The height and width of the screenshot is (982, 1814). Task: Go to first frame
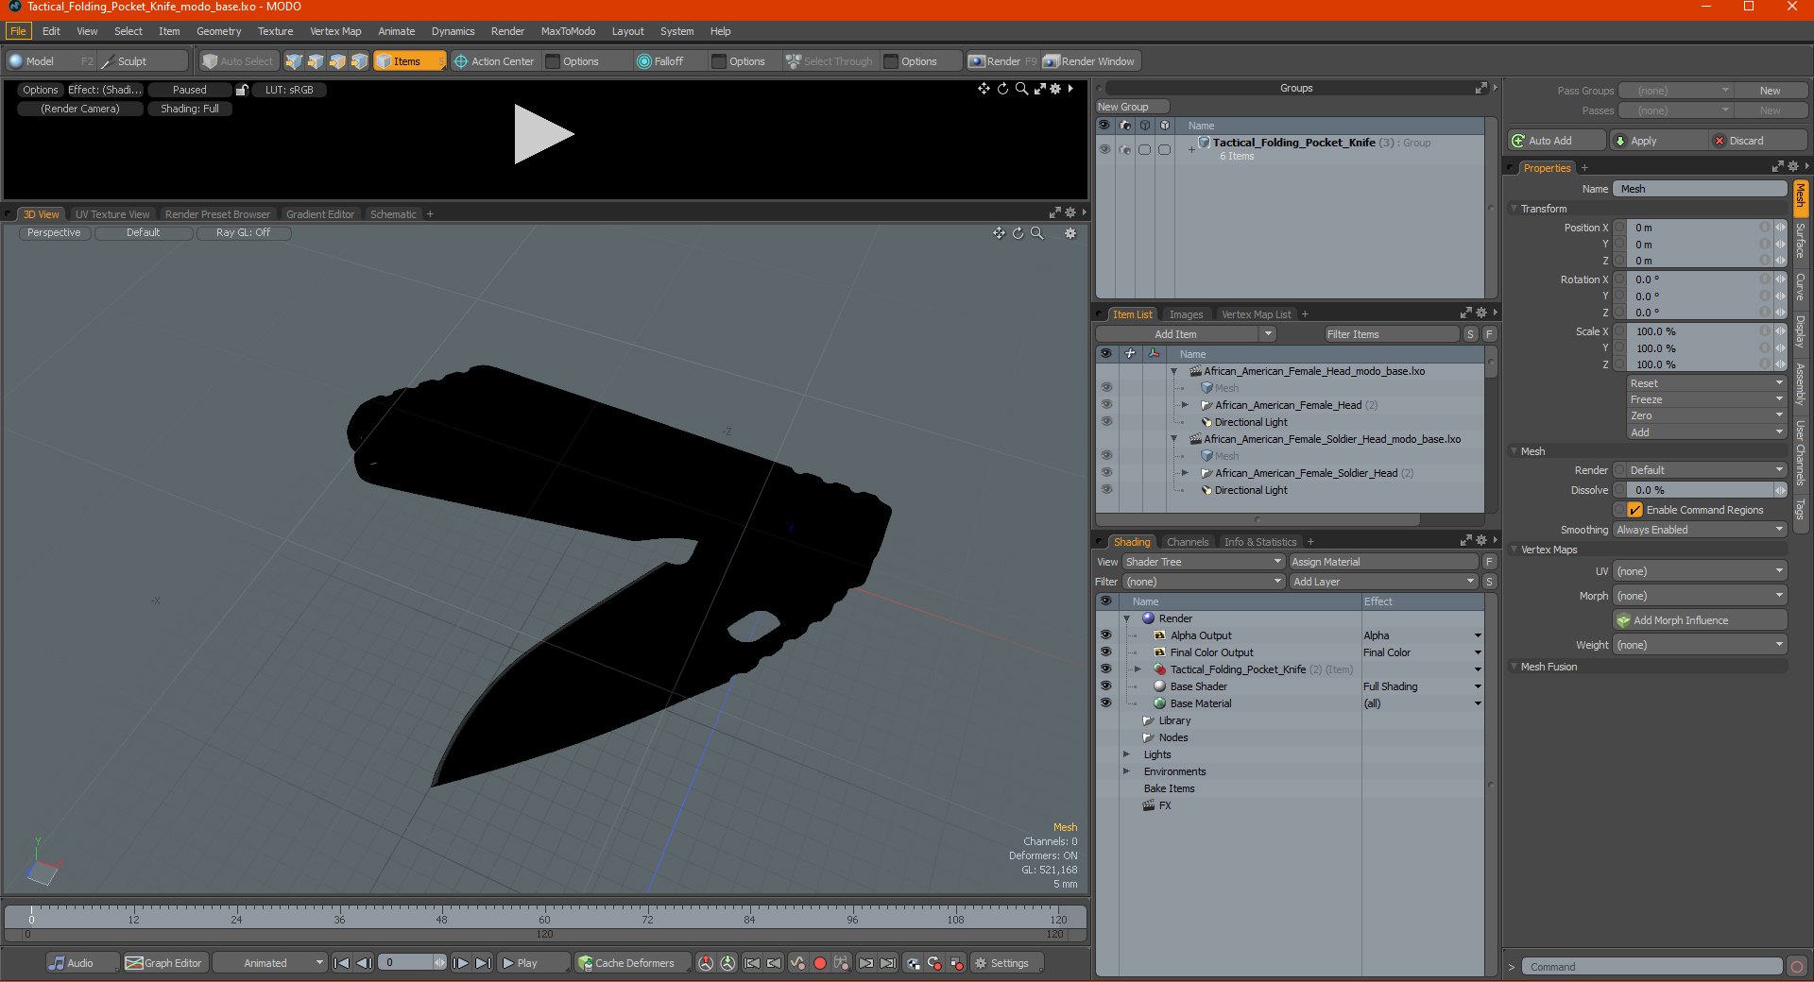(342, 963)
